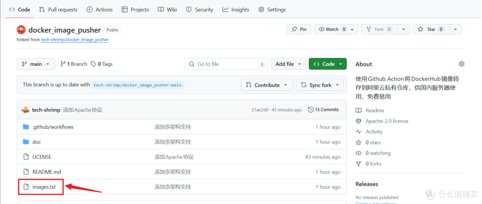The width and height of the screenshot is (482, 204).
Task: Click the 1 hour ago timestamp on doc row
Action: pyautogui.click(x=328, y=142)
